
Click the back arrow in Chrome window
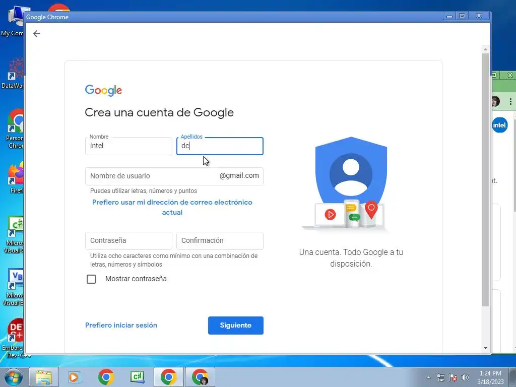[36, 34]
